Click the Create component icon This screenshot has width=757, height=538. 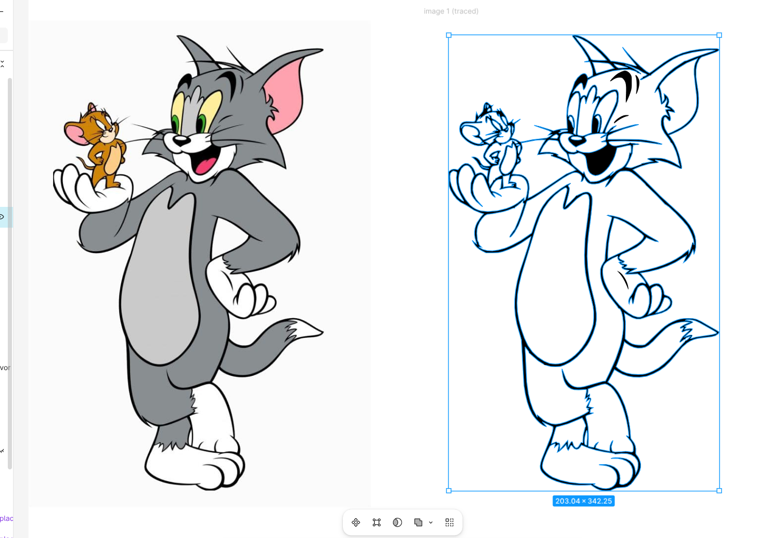356,522
